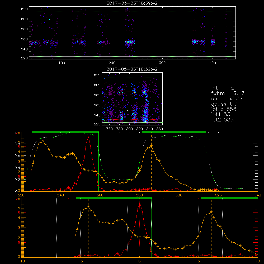Viewport: 264px width, 264px height.
Task: Click the bright cluster near x=230 in top spectrogram
Action: pyautogui.click(x=130, y=42)
